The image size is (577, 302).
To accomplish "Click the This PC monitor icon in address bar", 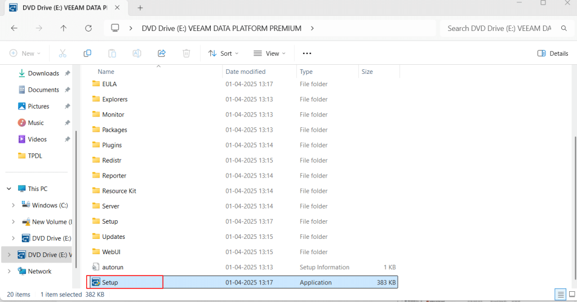I will click(x=115, y=28).
